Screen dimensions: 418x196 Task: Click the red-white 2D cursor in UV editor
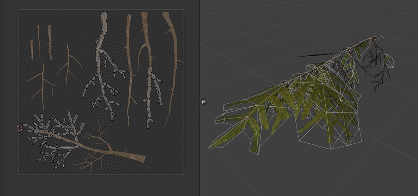point(19,128)
